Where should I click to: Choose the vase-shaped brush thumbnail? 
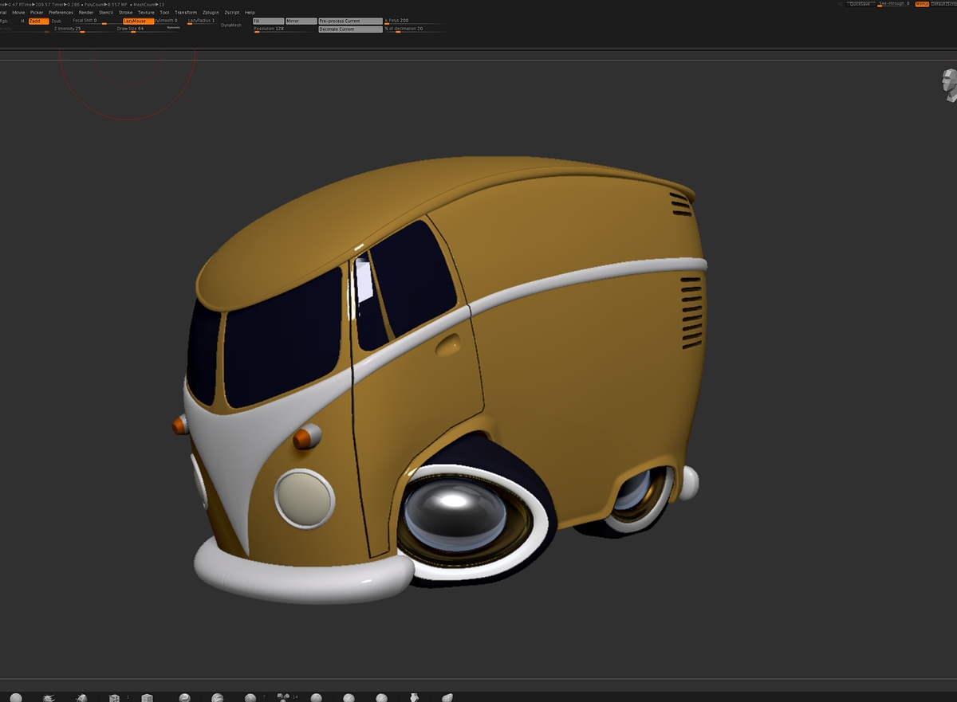tap(413, 697)
